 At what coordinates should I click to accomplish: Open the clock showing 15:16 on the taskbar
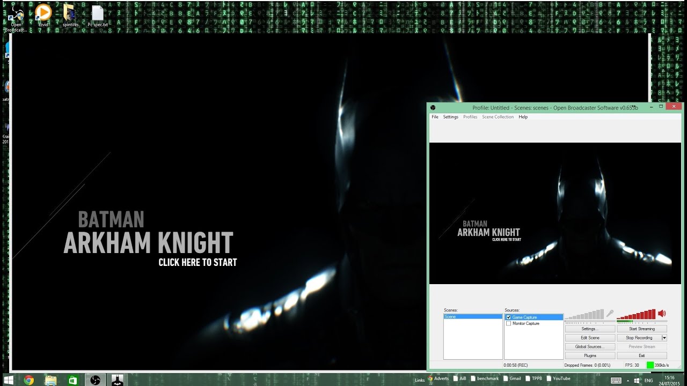pos(669,380)
